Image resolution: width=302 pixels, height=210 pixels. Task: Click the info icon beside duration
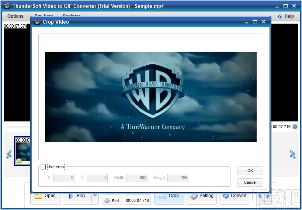click(x=295, y=127)
